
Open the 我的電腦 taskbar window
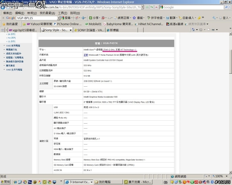pos(108,182)
